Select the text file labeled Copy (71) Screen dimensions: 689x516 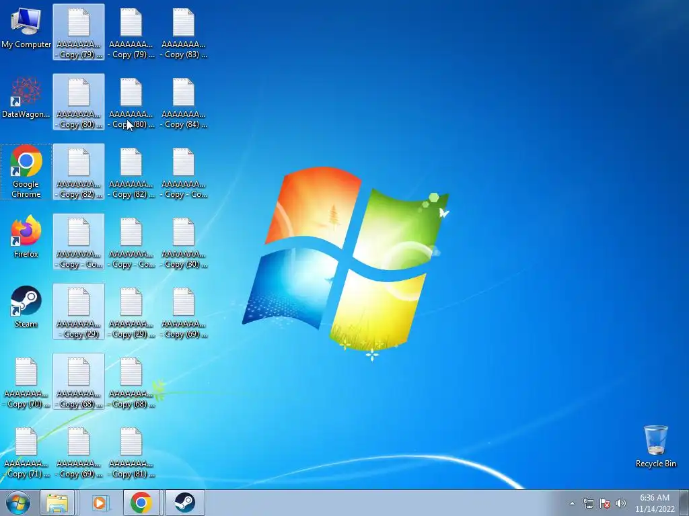coord(26,453)
